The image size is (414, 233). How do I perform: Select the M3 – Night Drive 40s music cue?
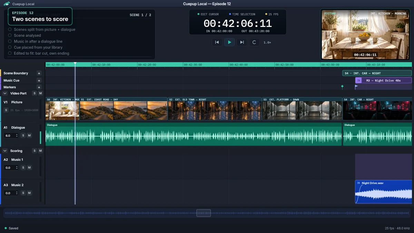[383, 80]
